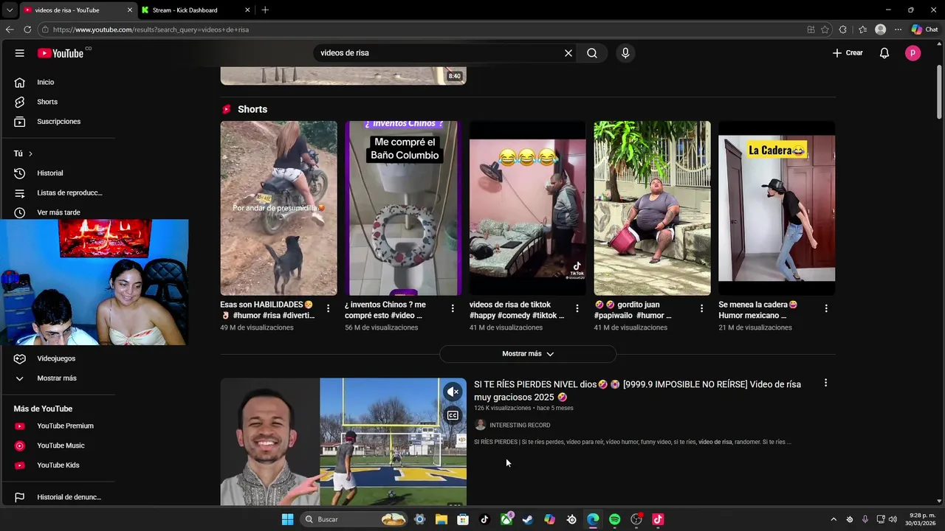
Task: Open browser settings ellipsis menu
Action: coord(898,29)
